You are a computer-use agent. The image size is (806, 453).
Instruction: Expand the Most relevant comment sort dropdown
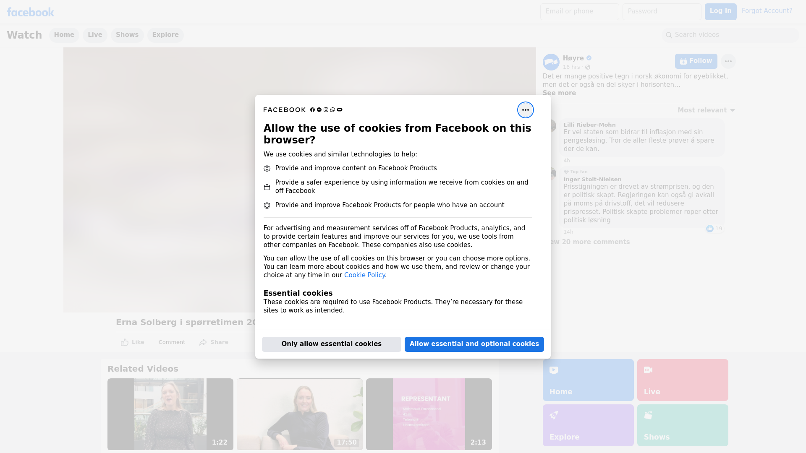706,110
